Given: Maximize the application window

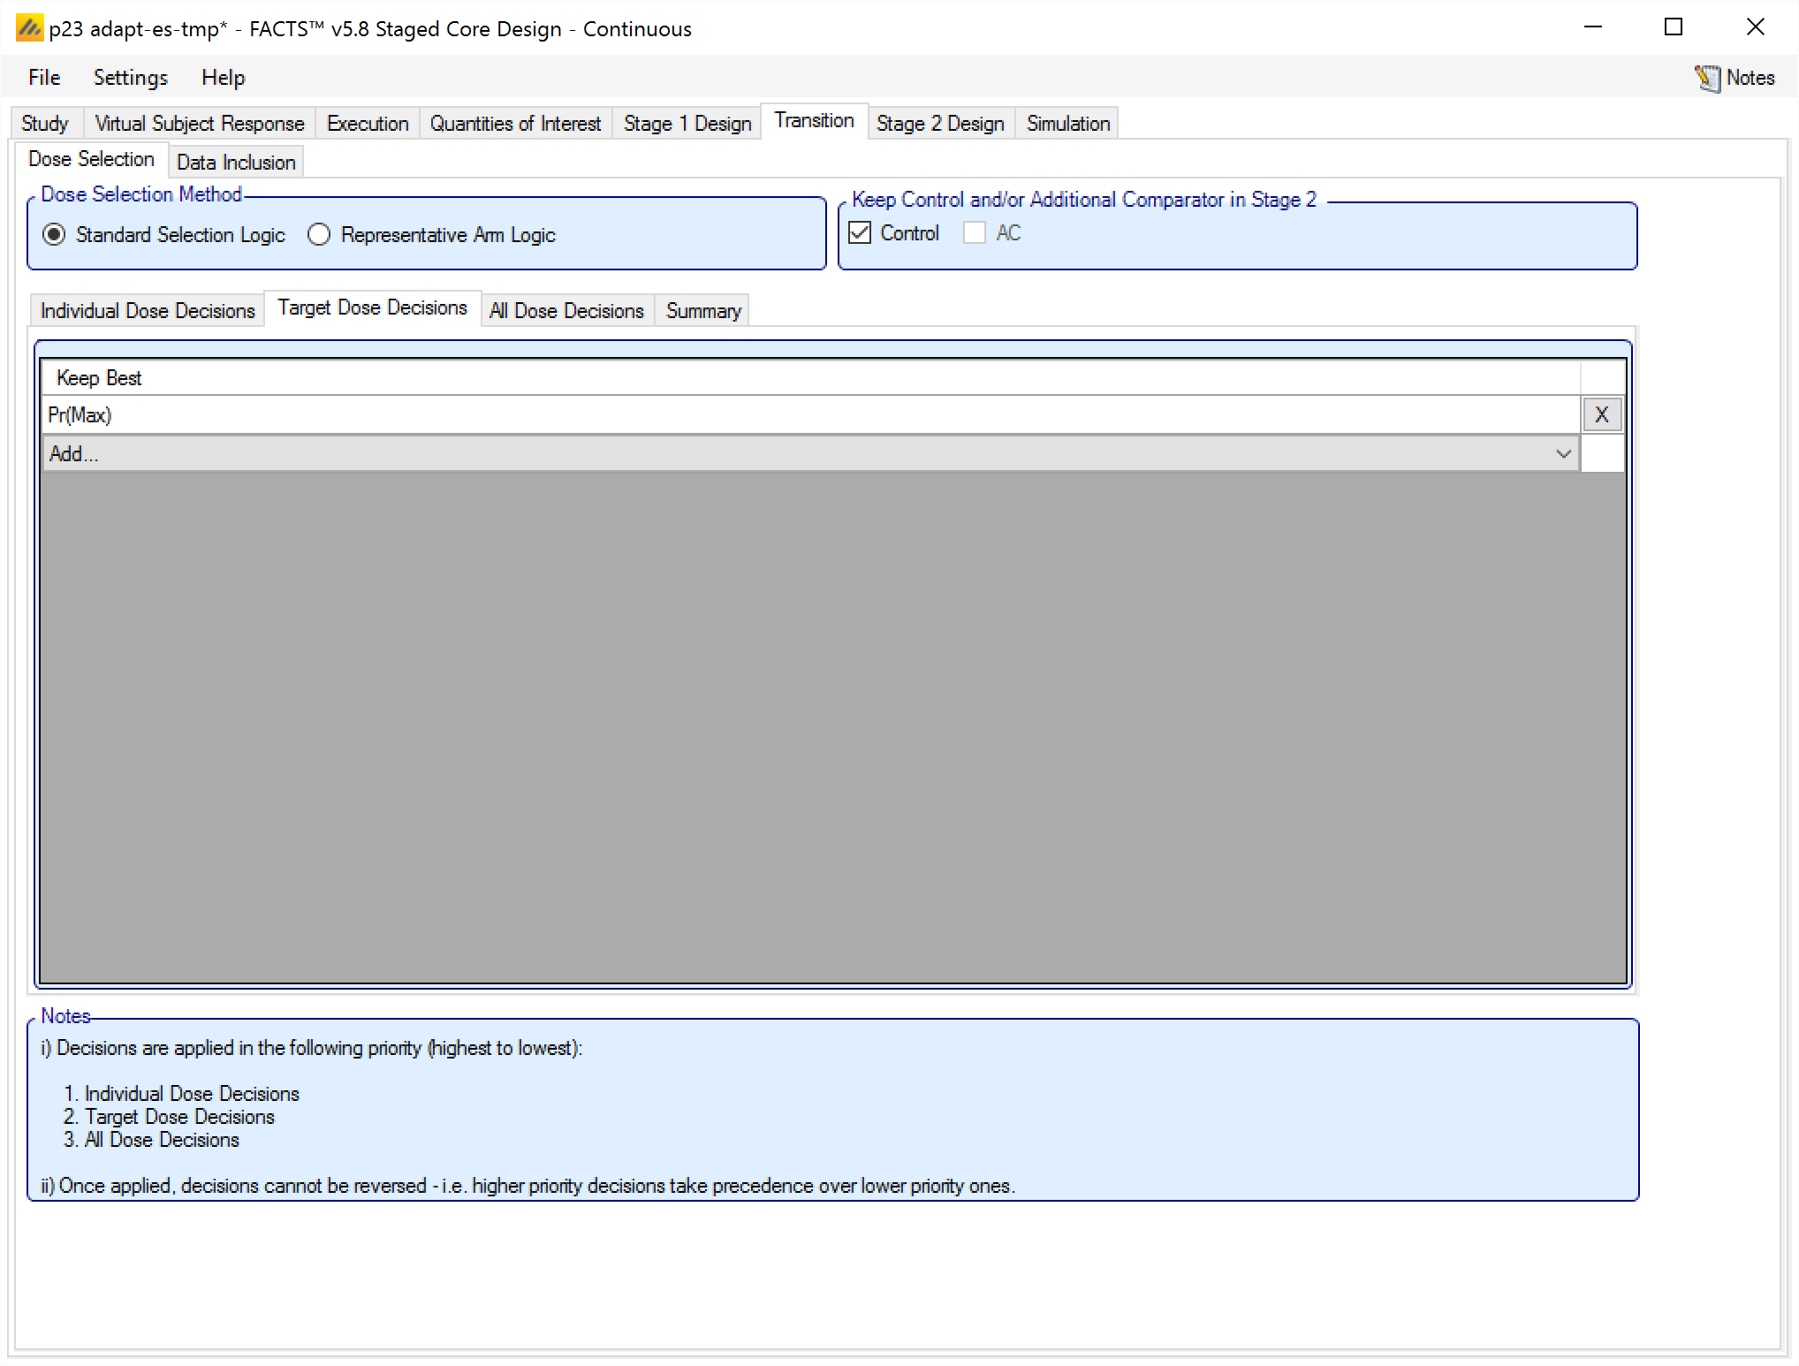Looking at the screenshot, I should [1673, 27].
